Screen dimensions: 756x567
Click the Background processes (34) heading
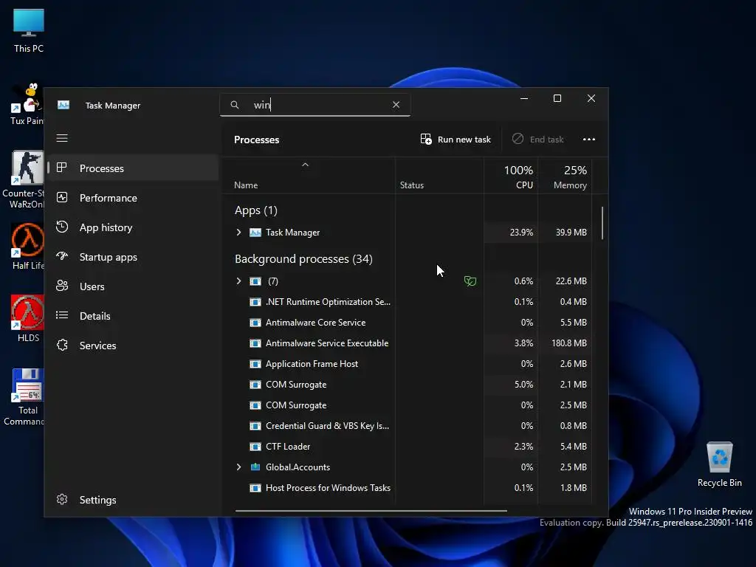coord(303,259)
